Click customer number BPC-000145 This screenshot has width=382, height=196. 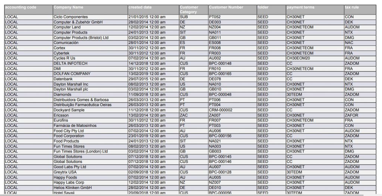[232, 157]
